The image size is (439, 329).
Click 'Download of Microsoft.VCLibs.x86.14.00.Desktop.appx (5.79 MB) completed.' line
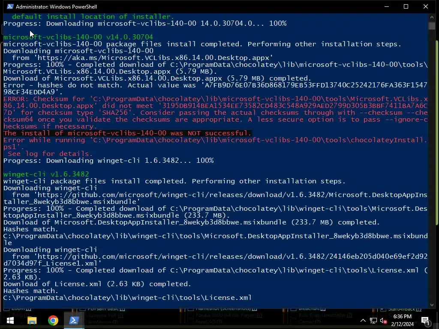pos(157,78)
